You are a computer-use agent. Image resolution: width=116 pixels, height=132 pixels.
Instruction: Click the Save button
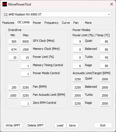click(72, 125)
